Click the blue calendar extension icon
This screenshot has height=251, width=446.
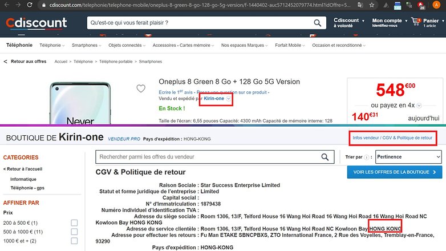point(398,5)
